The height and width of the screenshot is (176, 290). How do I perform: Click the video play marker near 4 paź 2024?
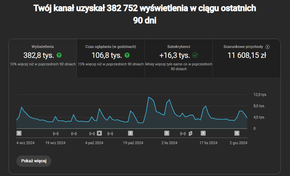pyautogui.click(x=99, y=133)
